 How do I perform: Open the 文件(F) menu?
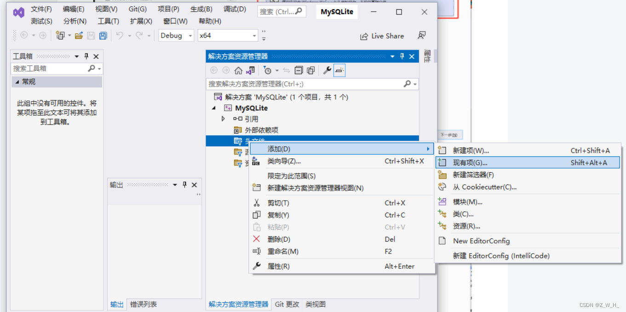41,9
